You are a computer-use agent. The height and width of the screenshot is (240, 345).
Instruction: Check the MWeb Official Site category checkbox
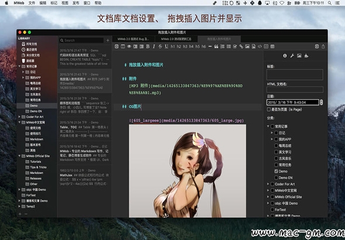pyautogui.click(x=272, y=197)
